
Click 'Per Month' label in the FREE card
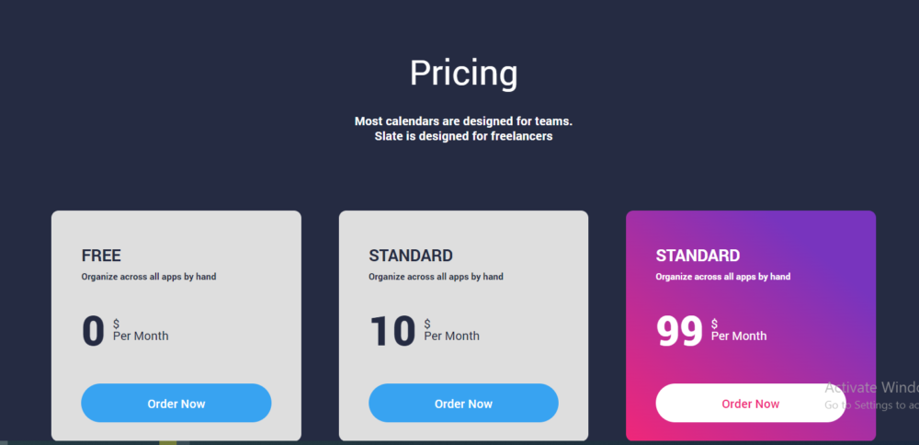pyautogui.click(x=141, y=336)
